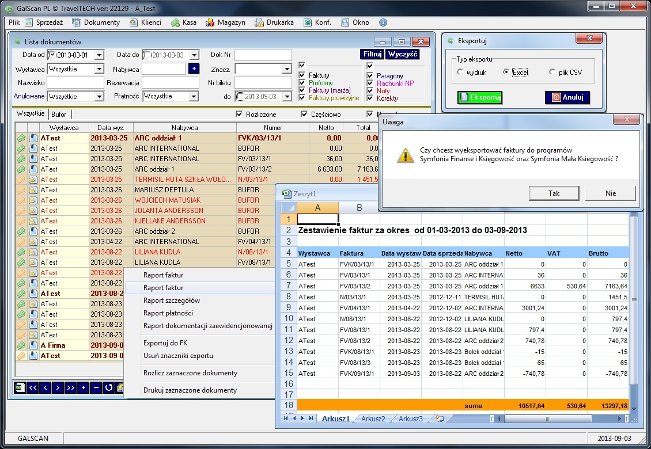Toggle the Data od date checkbox
651x449 pixels.
point(52,54)
